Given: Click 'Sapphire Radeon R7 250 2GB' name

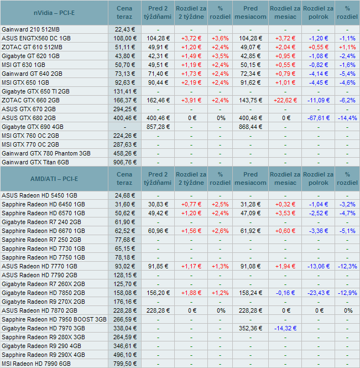Looking at the screenshot, I should tap(41, 240).
